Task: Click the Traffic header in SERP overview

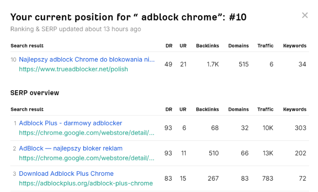Action: pos(265,109)
